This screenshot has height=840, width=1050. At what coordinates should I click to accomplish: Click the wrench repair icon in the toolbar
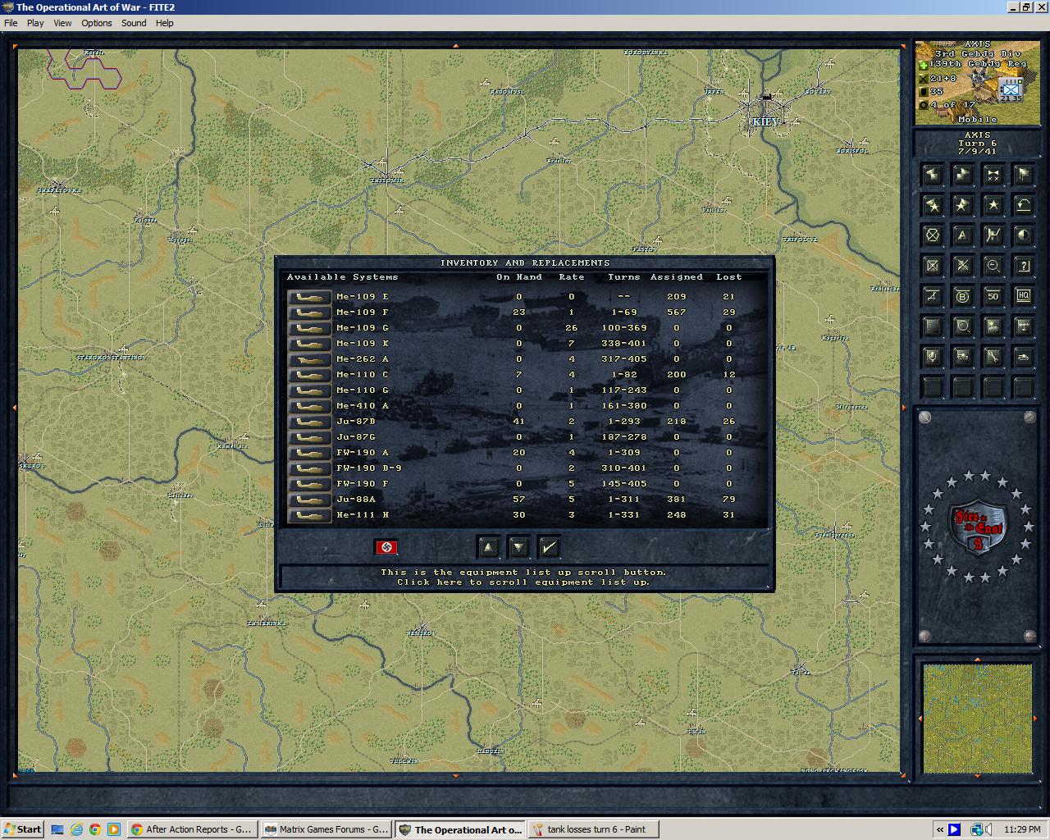(x=993, y=357)
